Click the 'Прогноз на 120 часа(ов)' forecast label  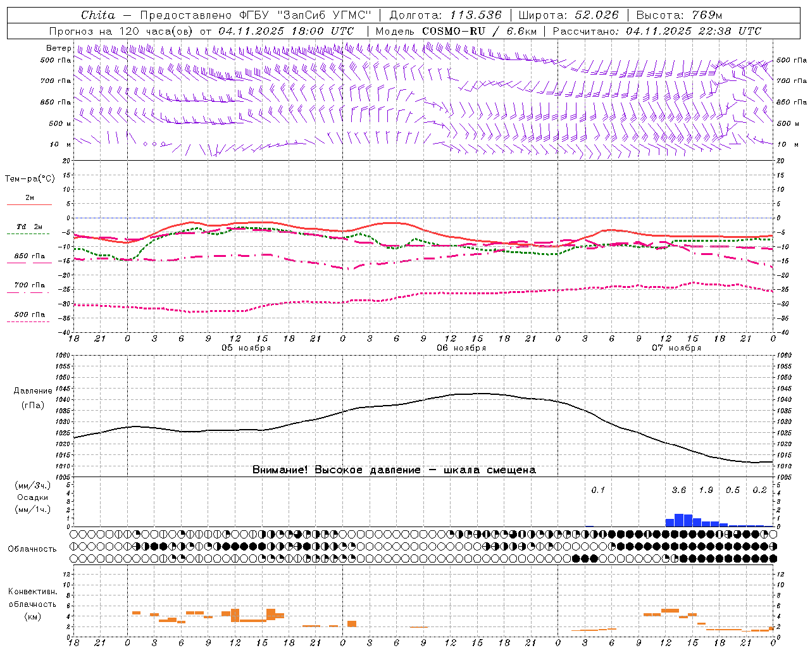pos(121,31)
